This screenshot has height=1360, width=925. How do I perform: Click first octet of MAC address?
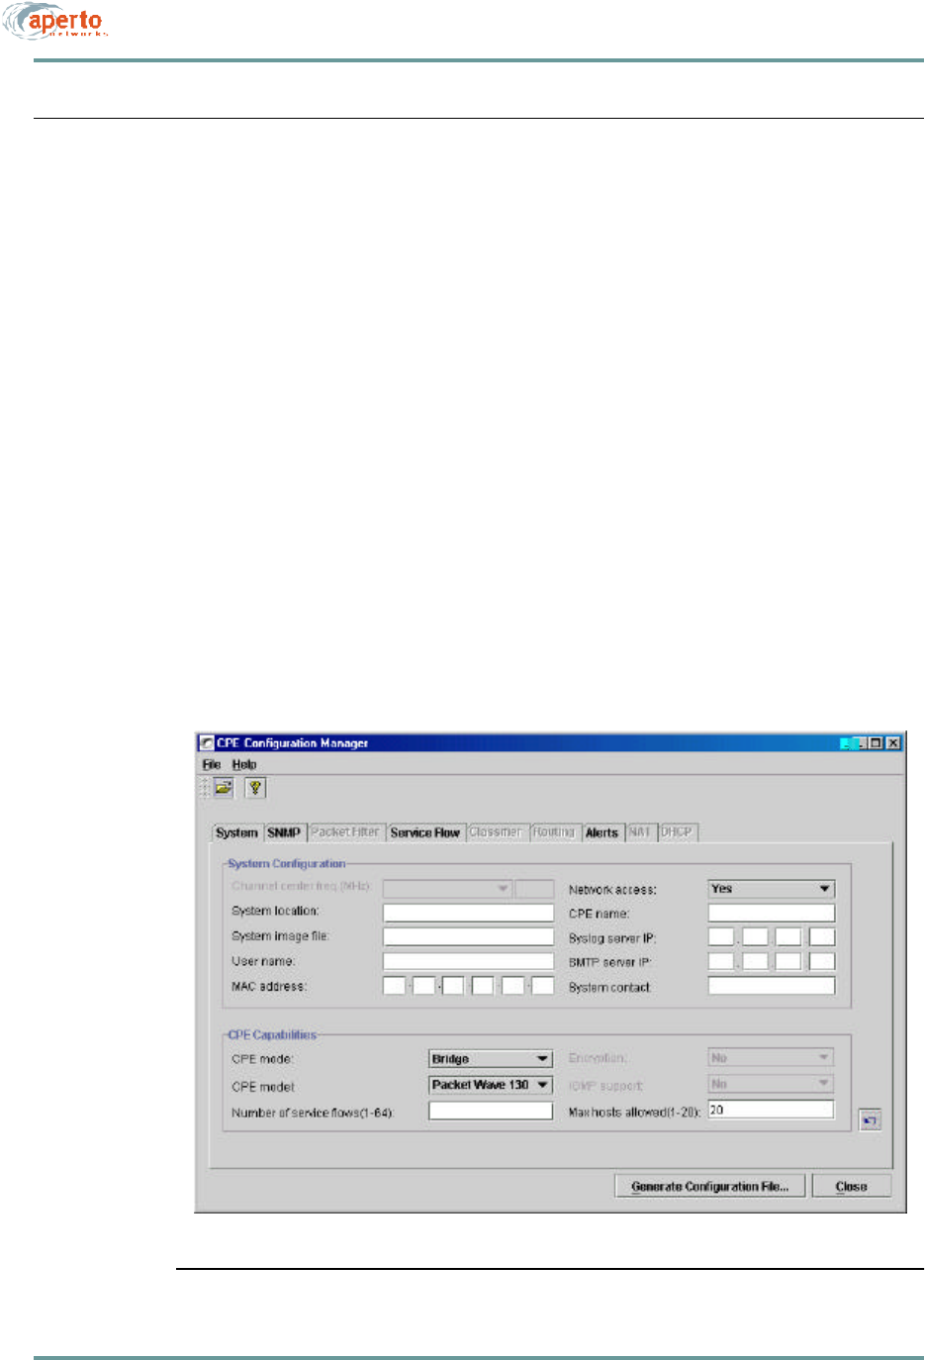tap(394, 986)
